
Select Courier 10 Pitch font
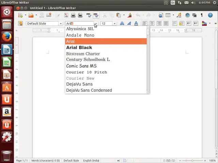106,72
